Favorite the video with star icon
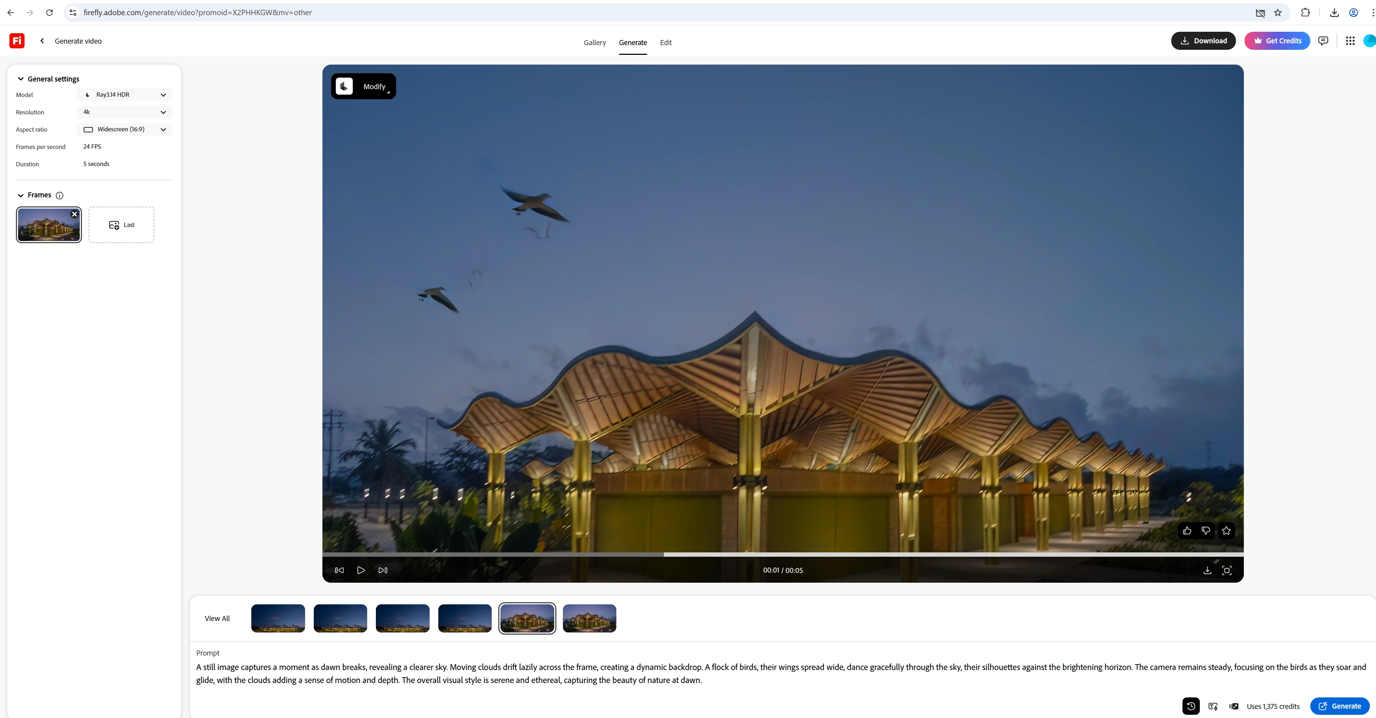This screenshot has width=1376, height=718. click(x=1227, y=531)
